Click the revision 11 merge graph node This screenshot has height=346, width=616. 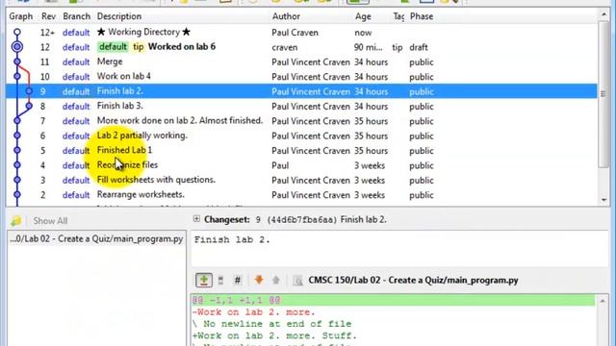click(x=17, y=62)
